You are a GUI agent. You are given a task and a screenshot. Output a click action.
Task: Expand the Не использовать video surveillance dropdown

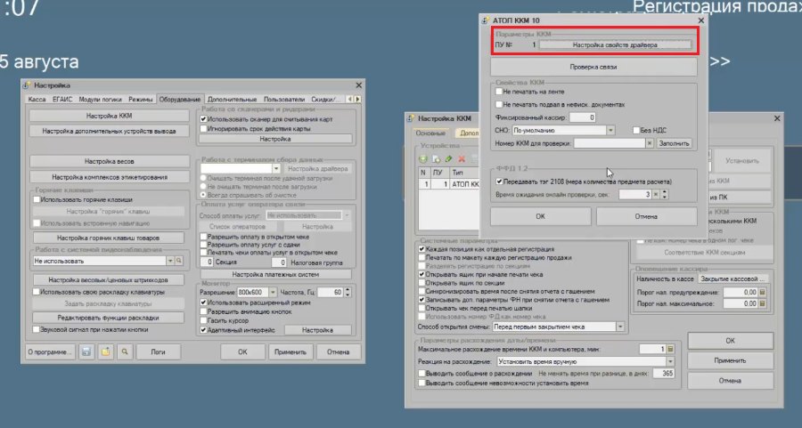170,261
